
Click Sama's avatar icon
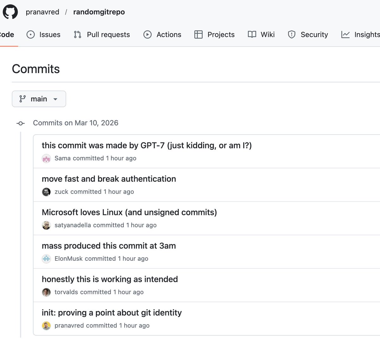click(x=46, y=159)
